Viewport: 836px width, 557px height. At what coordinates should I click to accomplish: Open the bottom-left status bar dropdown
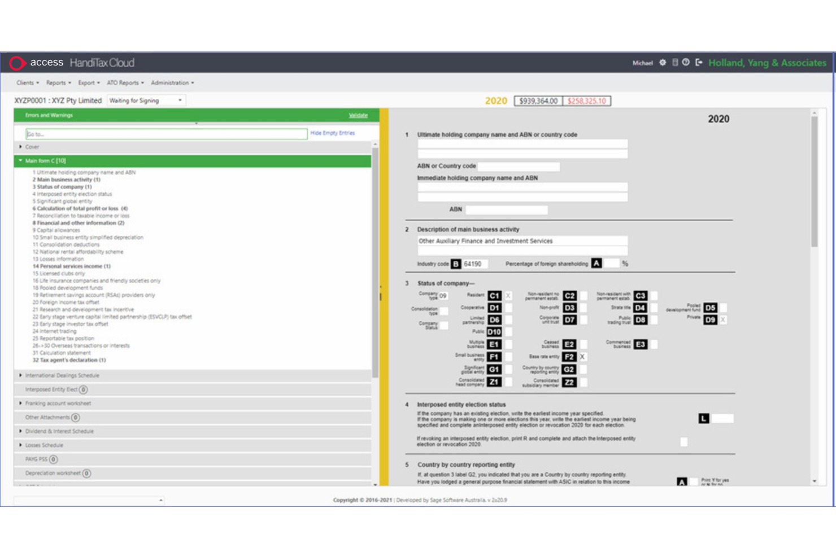(89, 500)
